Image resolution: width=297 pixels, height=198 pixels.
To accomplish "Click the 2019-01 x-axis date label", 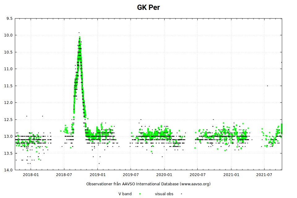I will 98,175.
